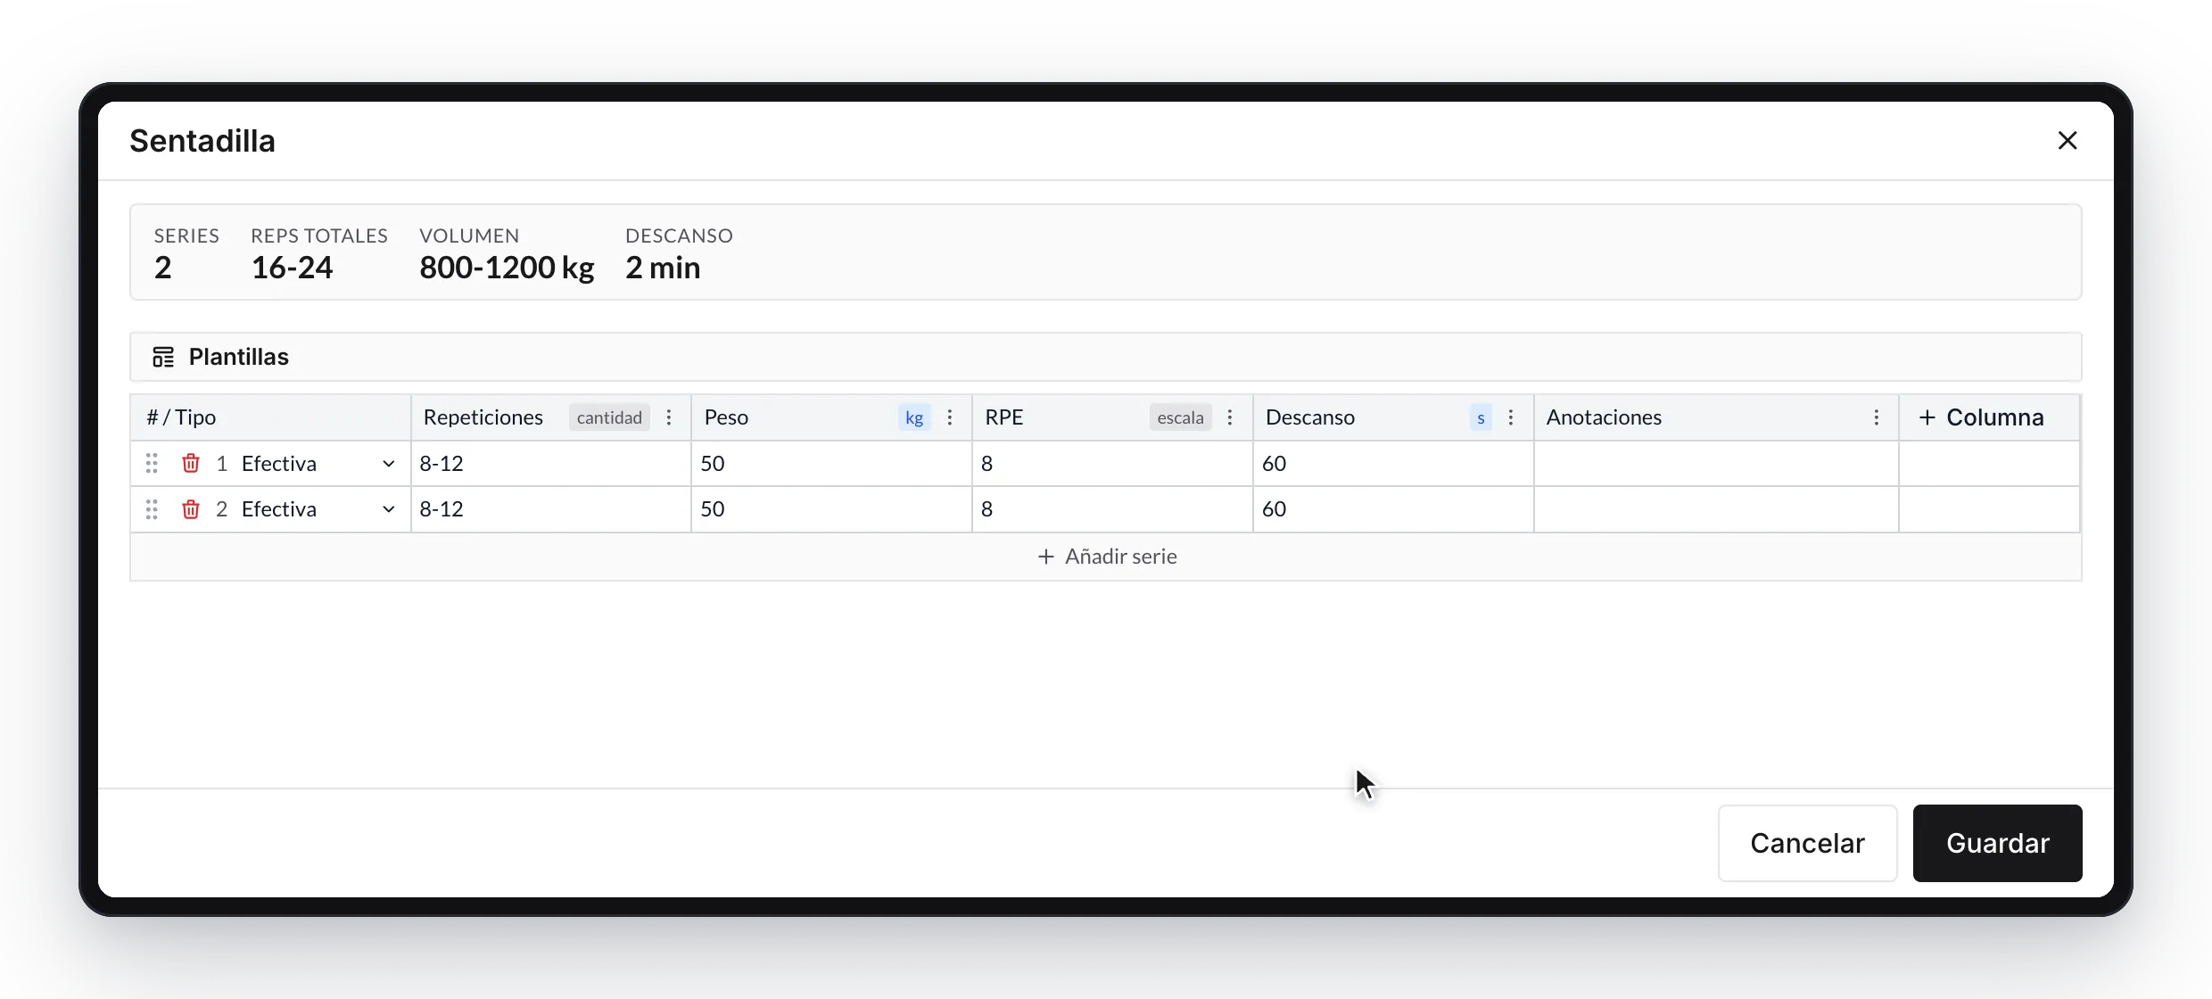Viewport: 2212px width, 999px height.
Task: Click the VOLUMEN value 800-1200 kg
Action: (x=507, y=268)
